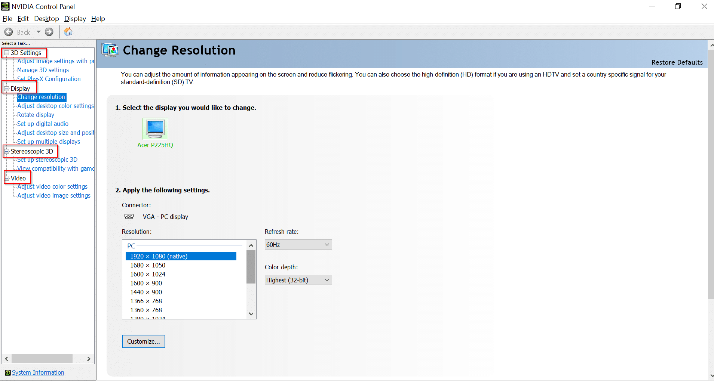Open the Display menu
This screenshot has height=381, width=714.
click(x=75, y=19)
